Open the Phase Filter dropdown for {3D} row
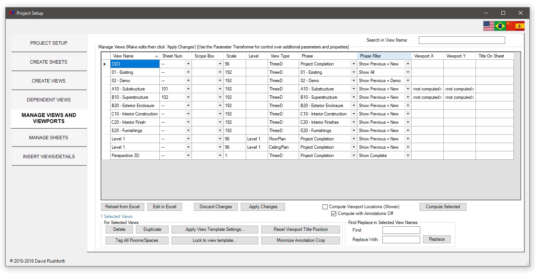Screen dimensions: 535x274 pyautogui.click(x=408, y=64)
